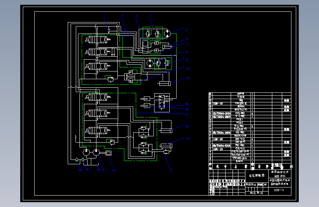Select the middle directional valve in lower bank

tap(98, 113)
